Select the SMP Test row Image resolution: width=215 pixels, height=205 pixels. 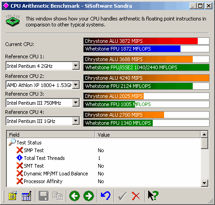(104, 150)
